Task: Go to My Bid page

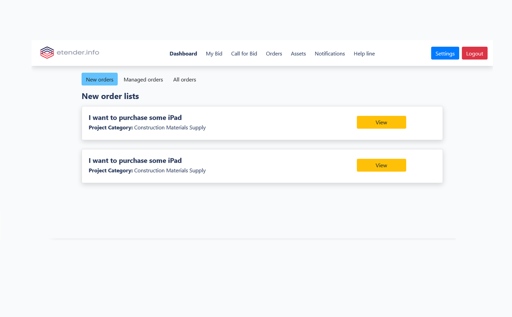Action: tap(214, 54)
